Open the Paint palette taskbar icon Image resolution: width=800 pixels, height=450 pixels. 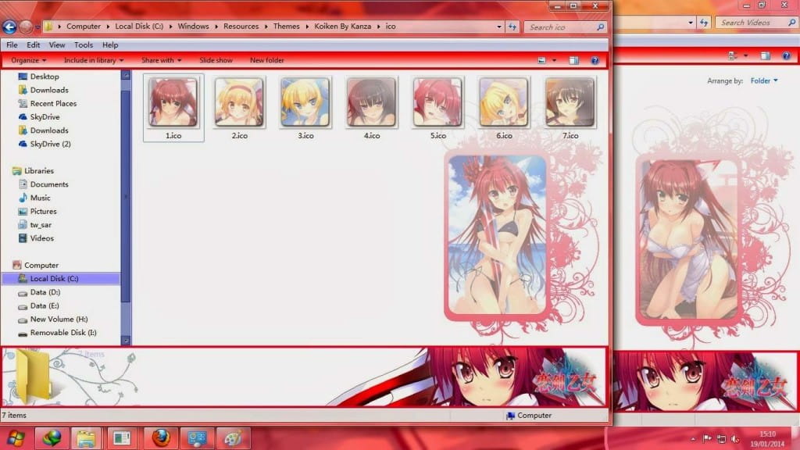(x=233, y=438)
